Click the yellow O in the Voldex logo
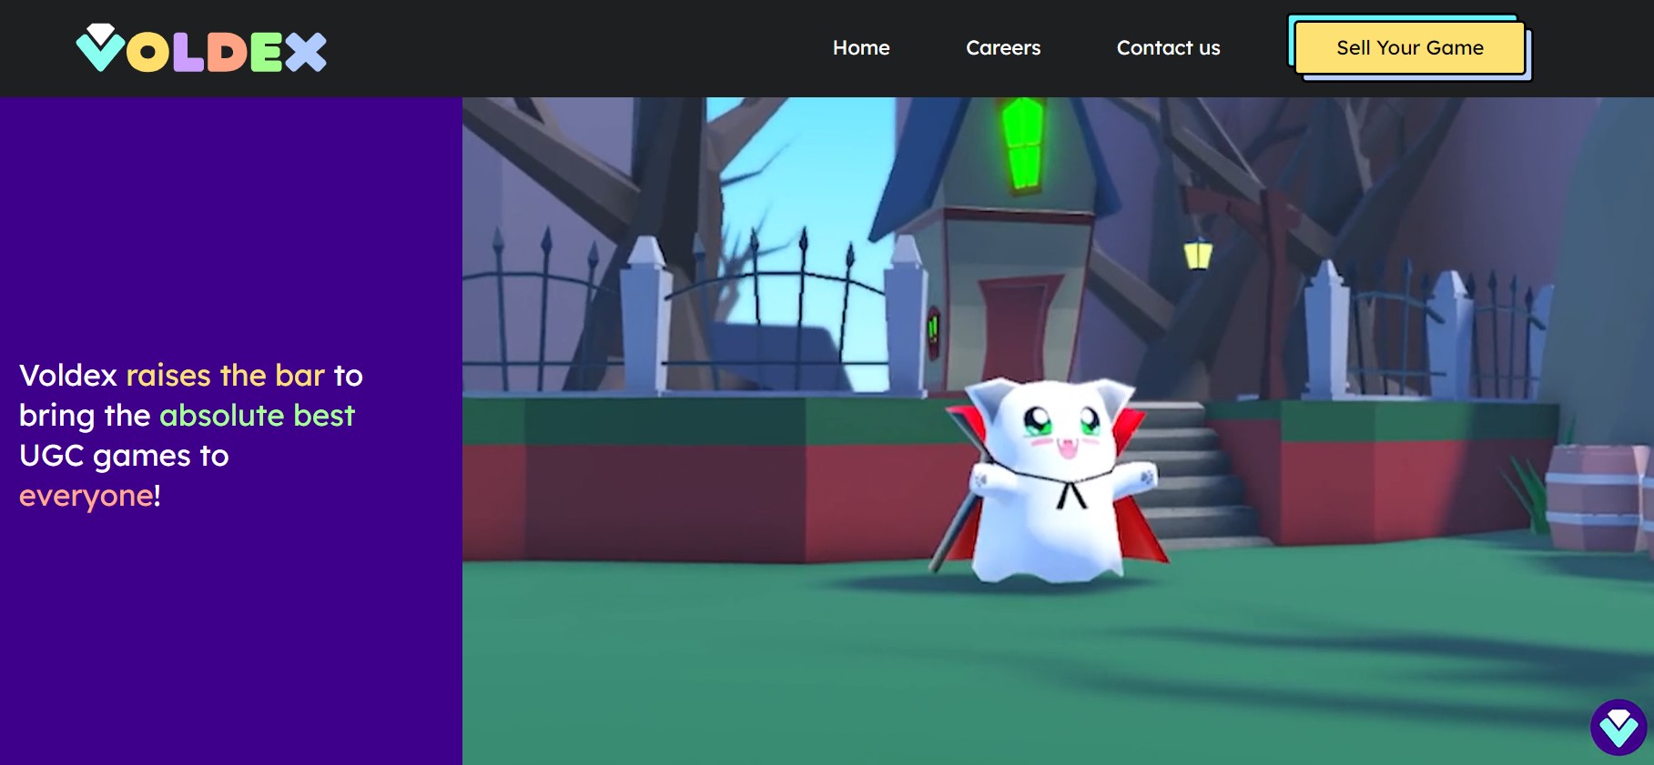 coord(147,54)
